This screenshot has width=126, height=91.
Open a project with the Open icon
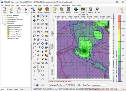point(12,10)
